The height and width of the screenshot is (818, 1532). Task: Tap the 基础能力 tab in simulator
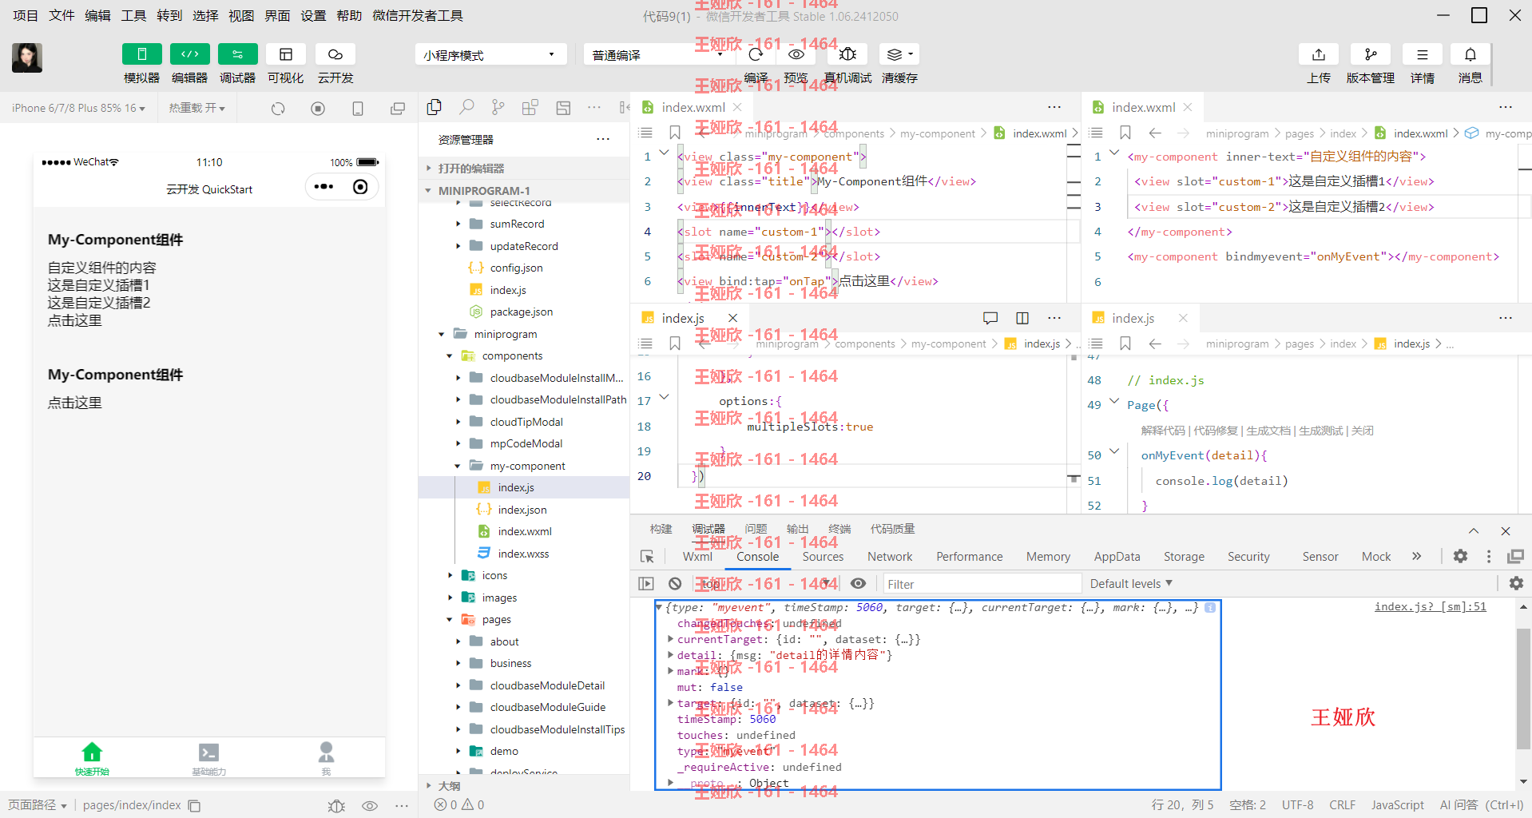tap(208, 758)
